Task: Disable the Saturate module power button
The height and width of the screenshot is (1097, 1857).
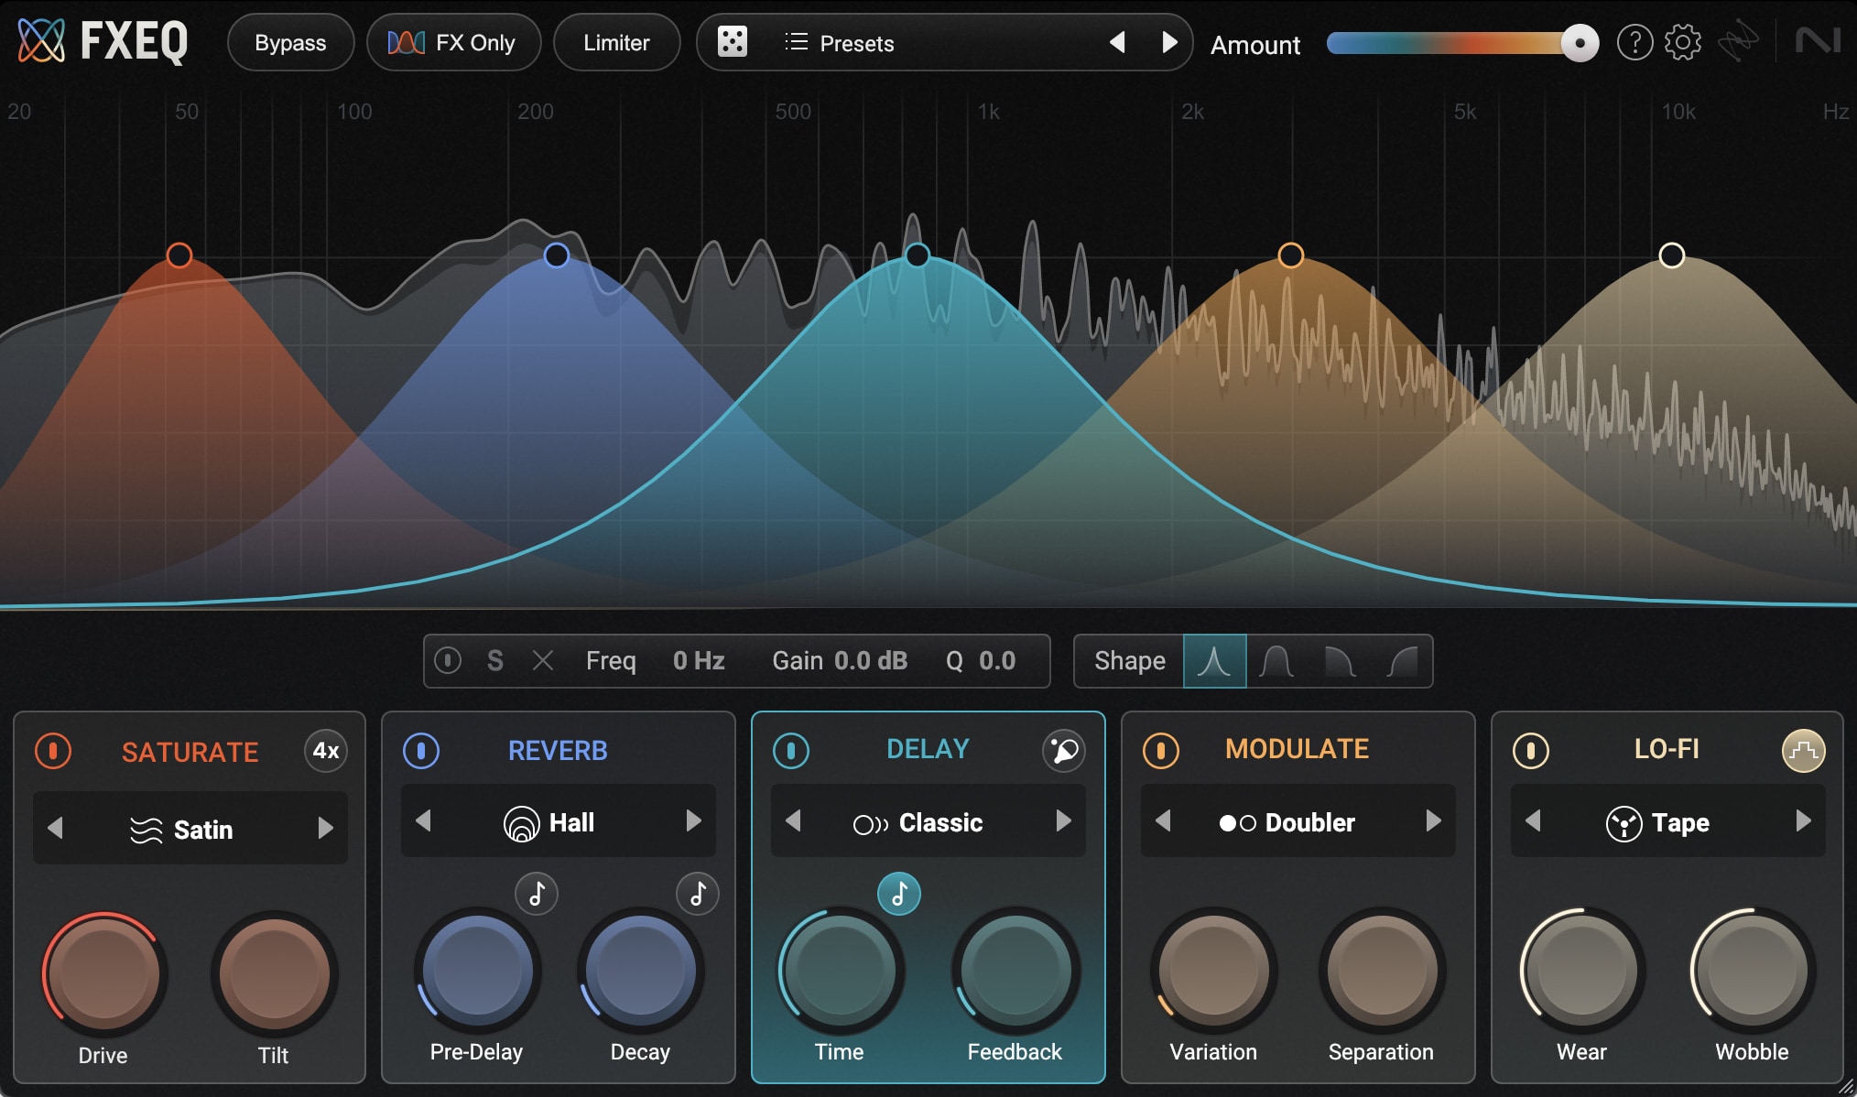Action: point(53,751)
